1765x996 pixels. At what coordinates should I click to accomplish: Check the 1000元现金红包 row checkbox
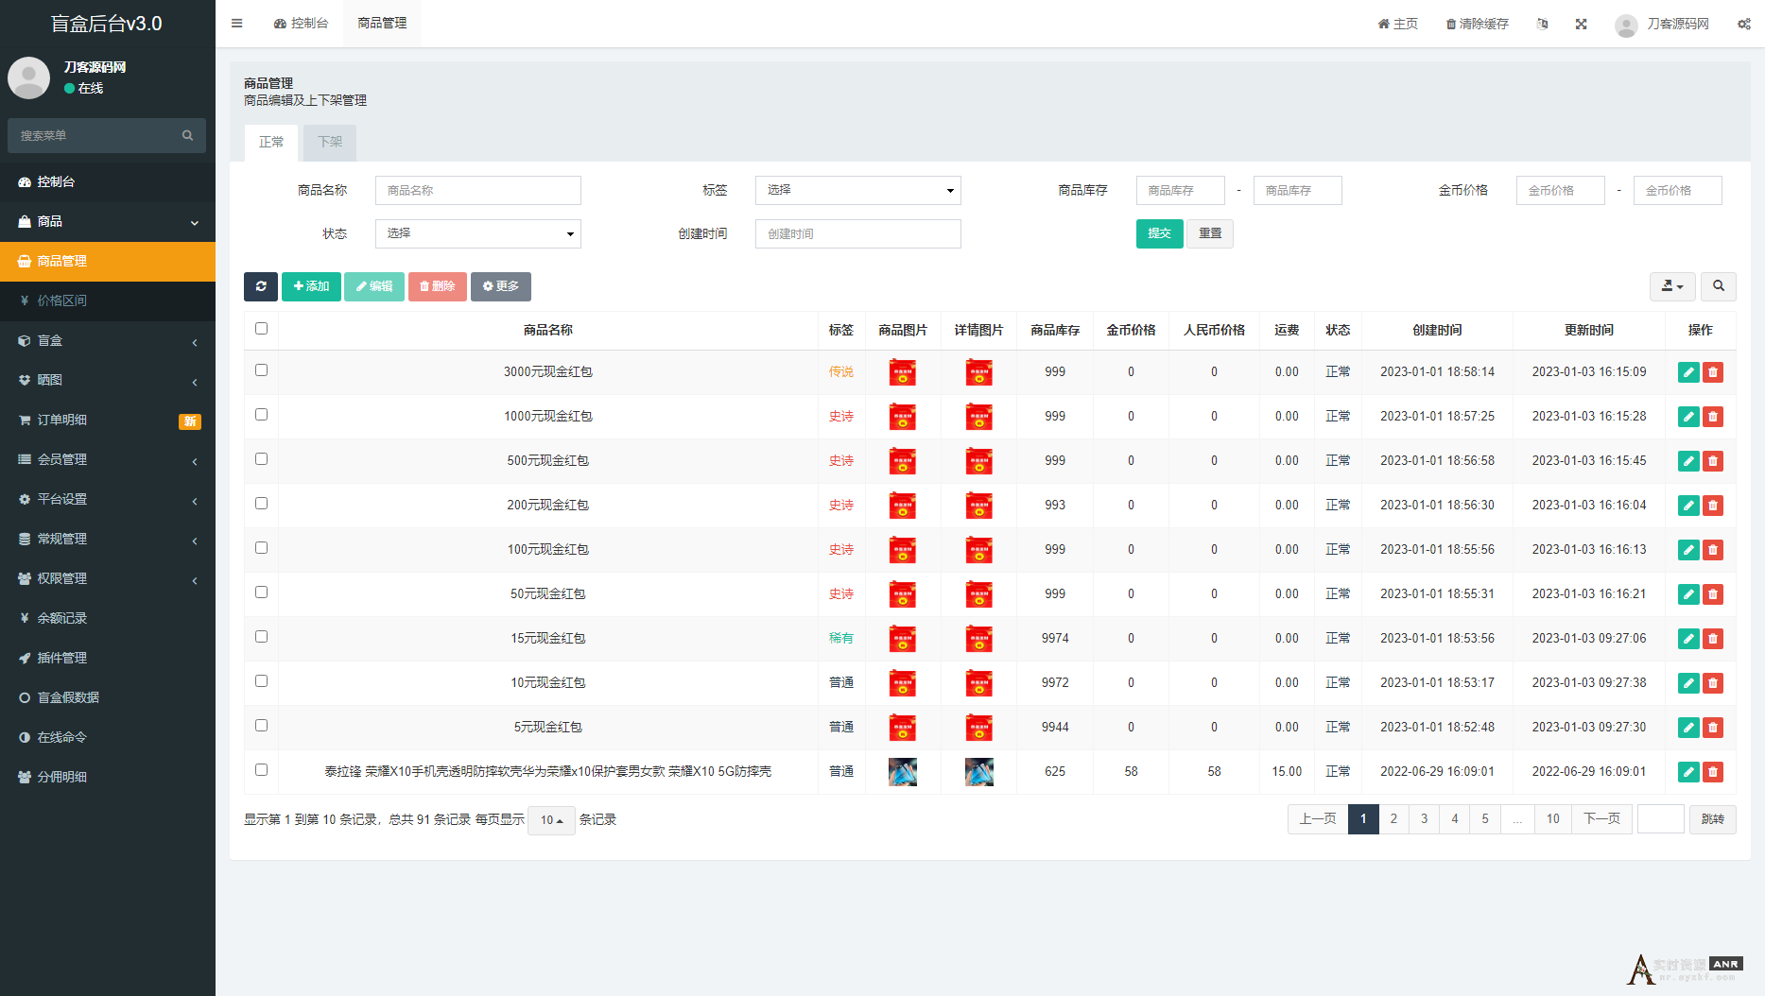point(261,415)
